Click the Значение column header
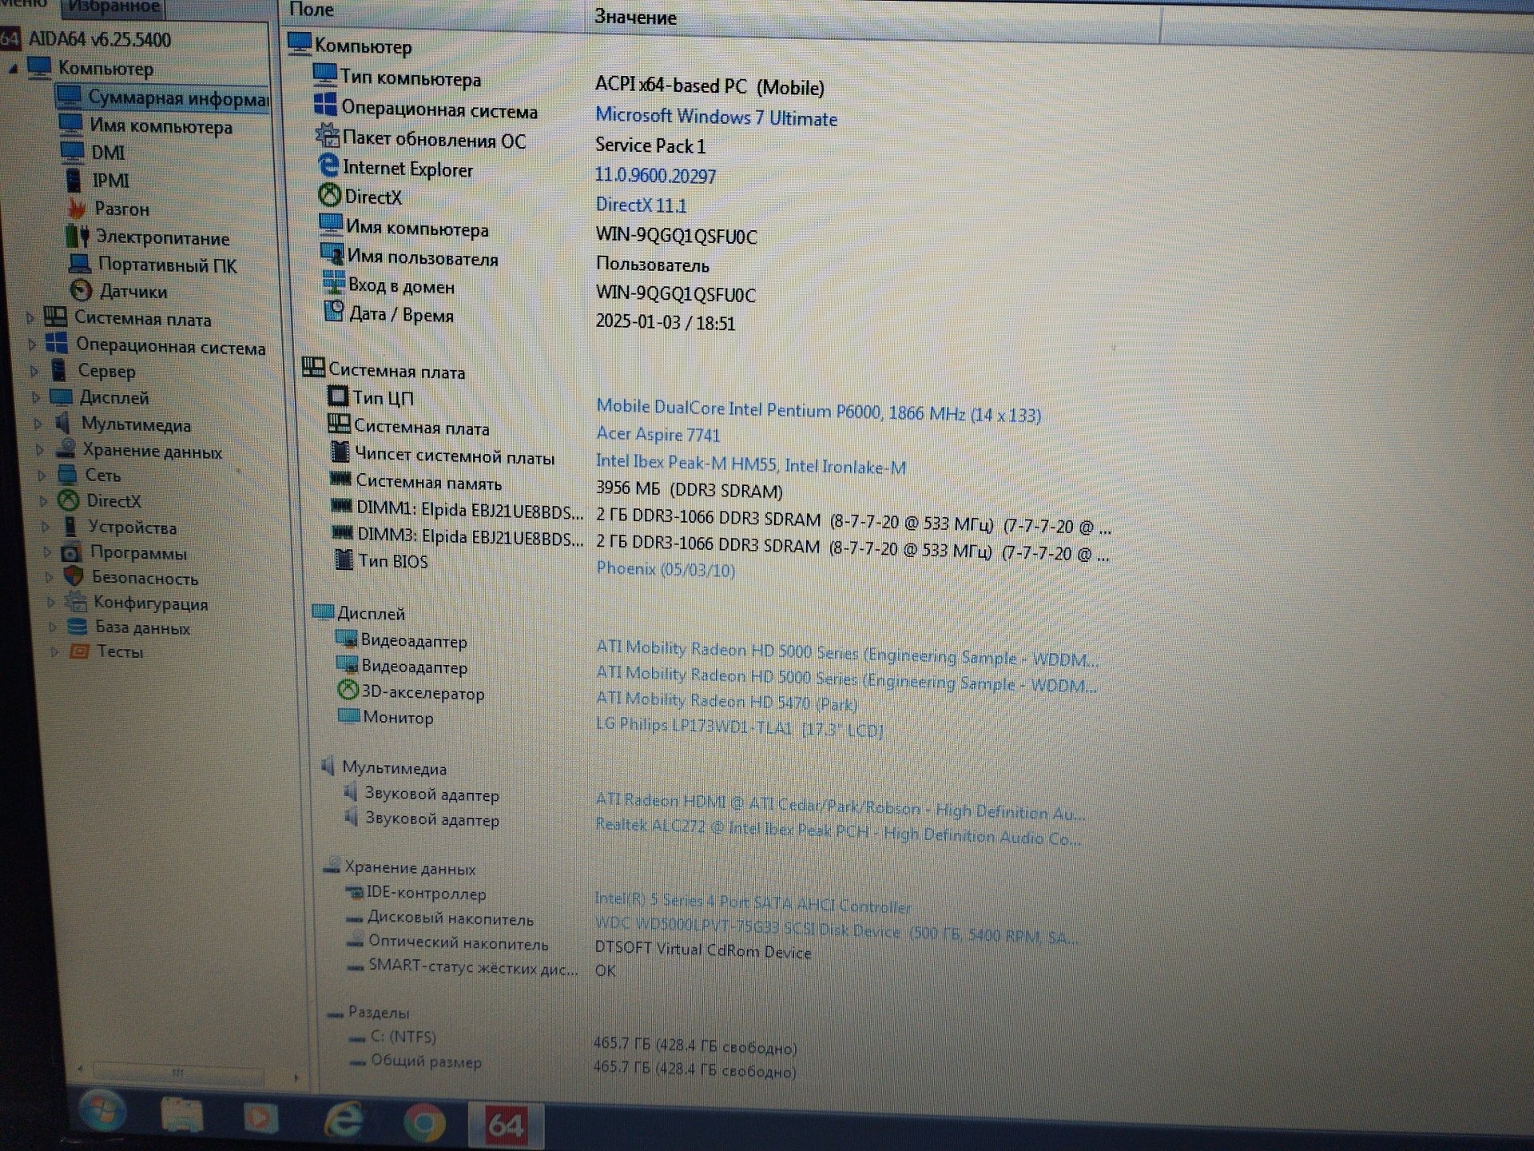Viewport: 1534px width, 1151px height. click(x=635, y=17)
